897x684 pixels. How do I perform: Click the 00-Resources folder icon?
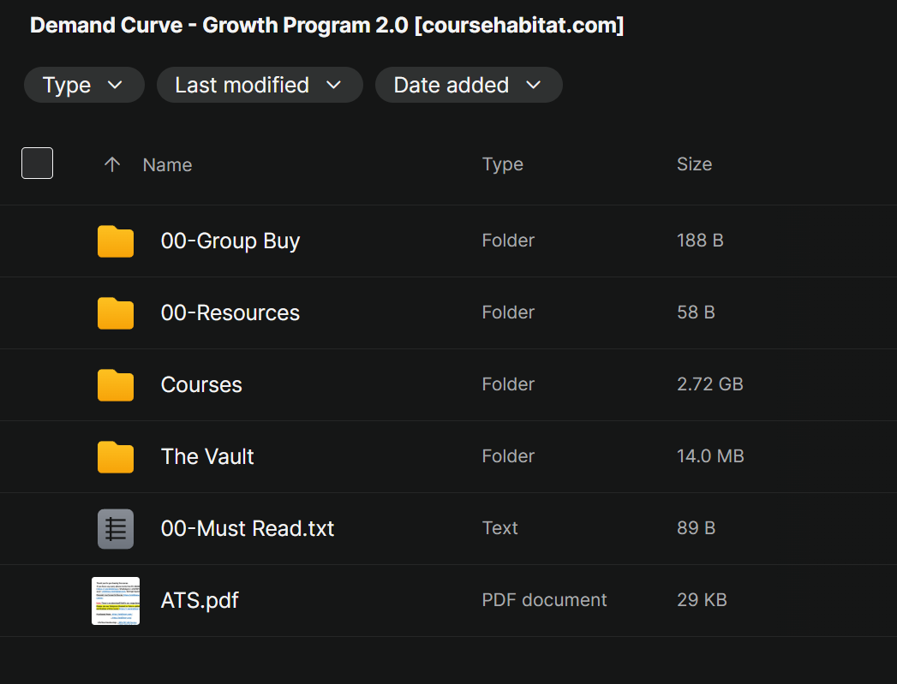coord(116,313)
